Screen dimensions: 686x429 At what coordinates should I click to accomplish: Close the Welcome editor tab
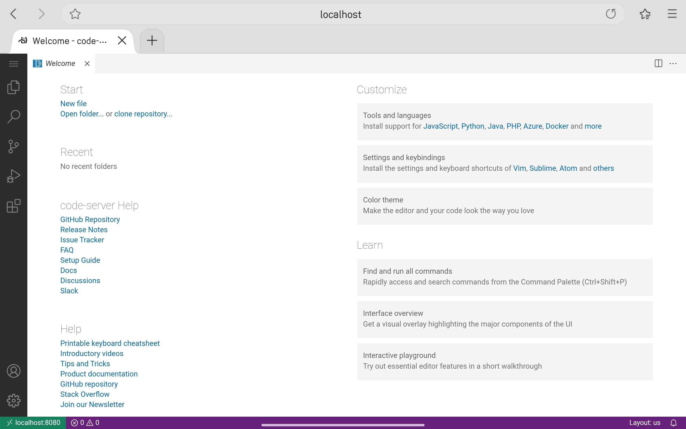coord(87,64)
